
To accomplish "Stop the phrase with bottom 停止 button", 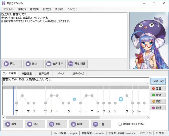I will pyautogui.click(x=35, y=124).
